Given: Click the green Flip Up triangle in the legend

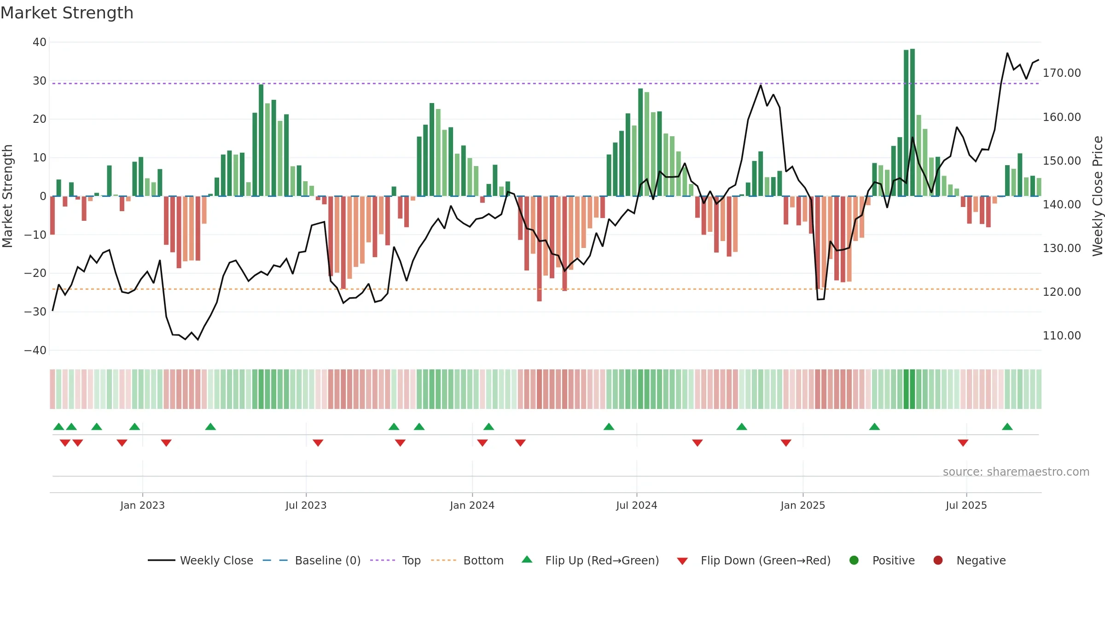Looking at the screenshot, I should [x=527, y=559].
